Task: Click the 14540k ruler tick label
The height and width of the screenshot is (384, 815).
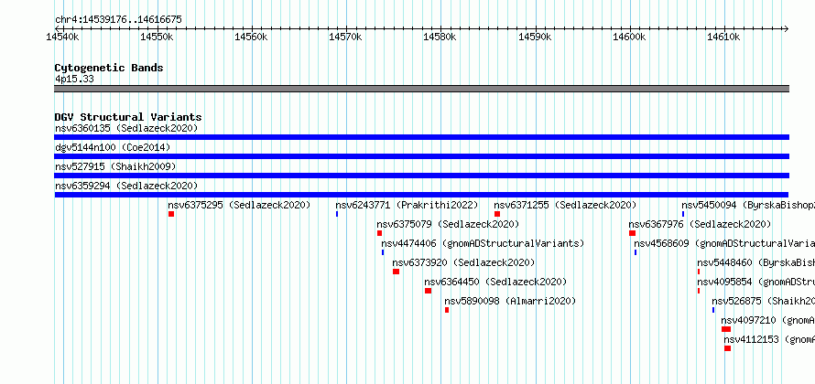Action: (62, 37)
